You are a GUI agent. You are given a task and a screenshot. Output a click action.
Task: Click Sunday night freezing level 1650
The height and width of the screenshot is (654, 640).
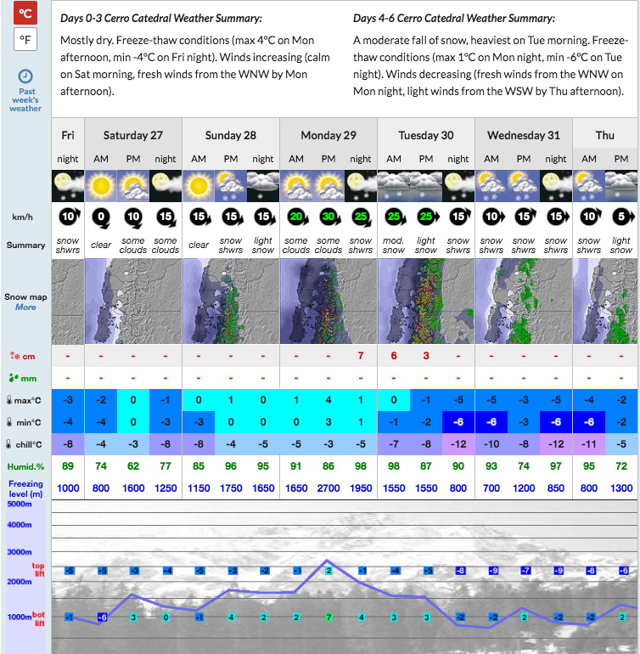coord(263,488)
